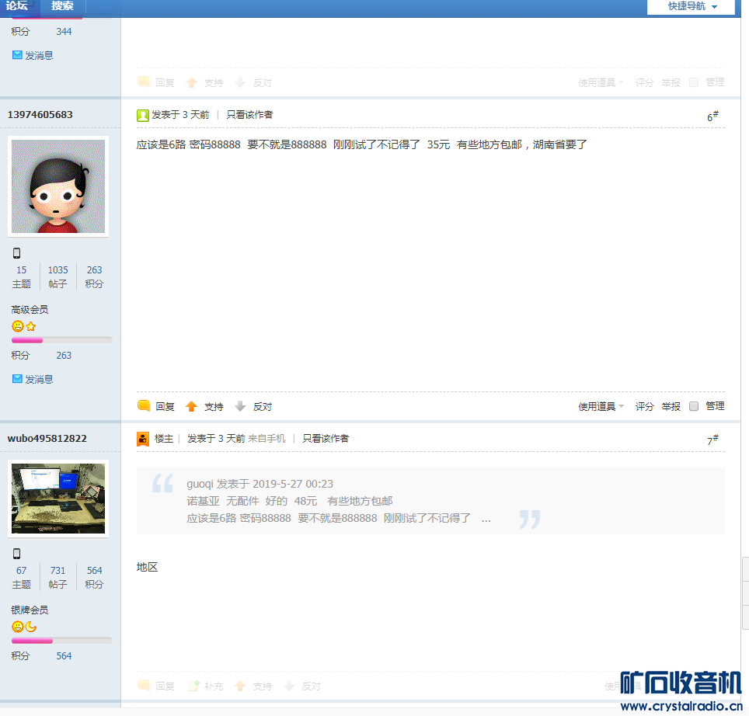Show only posts by post 6 author
Screen dimensions: 749x716
pyautogui.click(x=249, y=115)
